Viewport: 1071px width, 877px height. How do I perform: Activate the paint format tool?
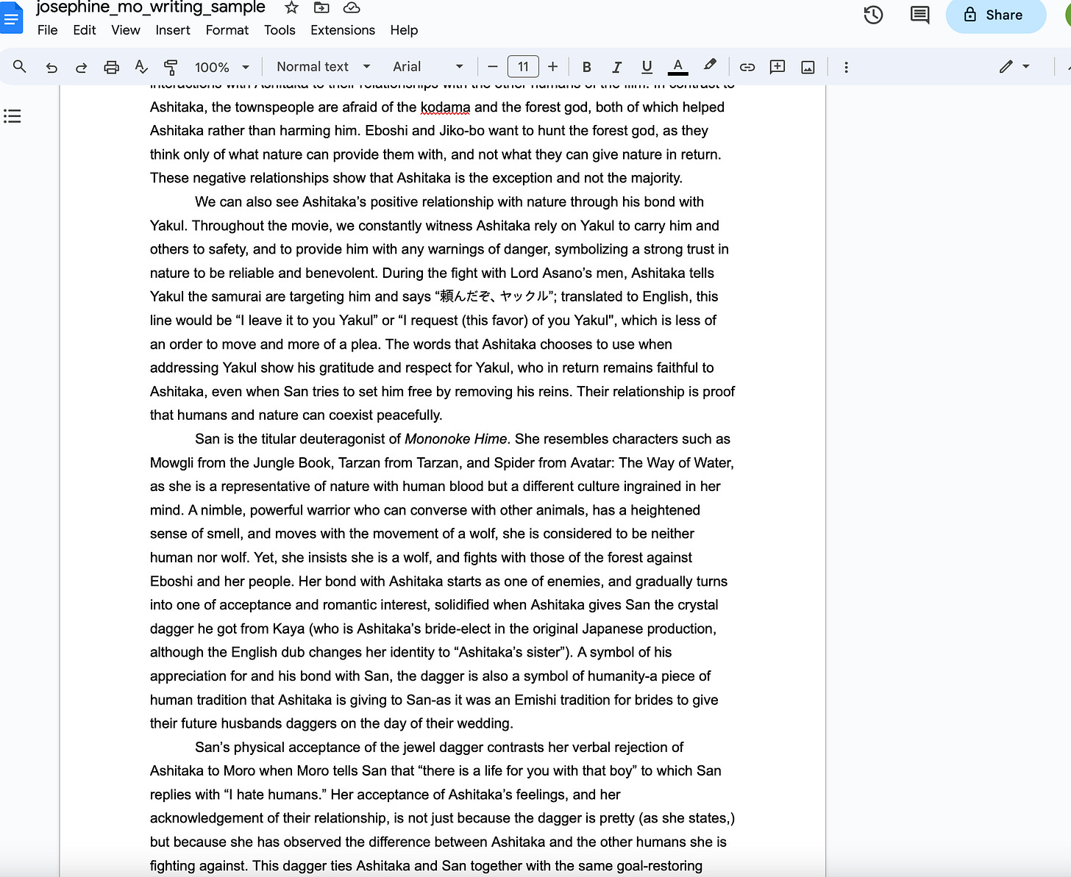click(x=171, y=68)
